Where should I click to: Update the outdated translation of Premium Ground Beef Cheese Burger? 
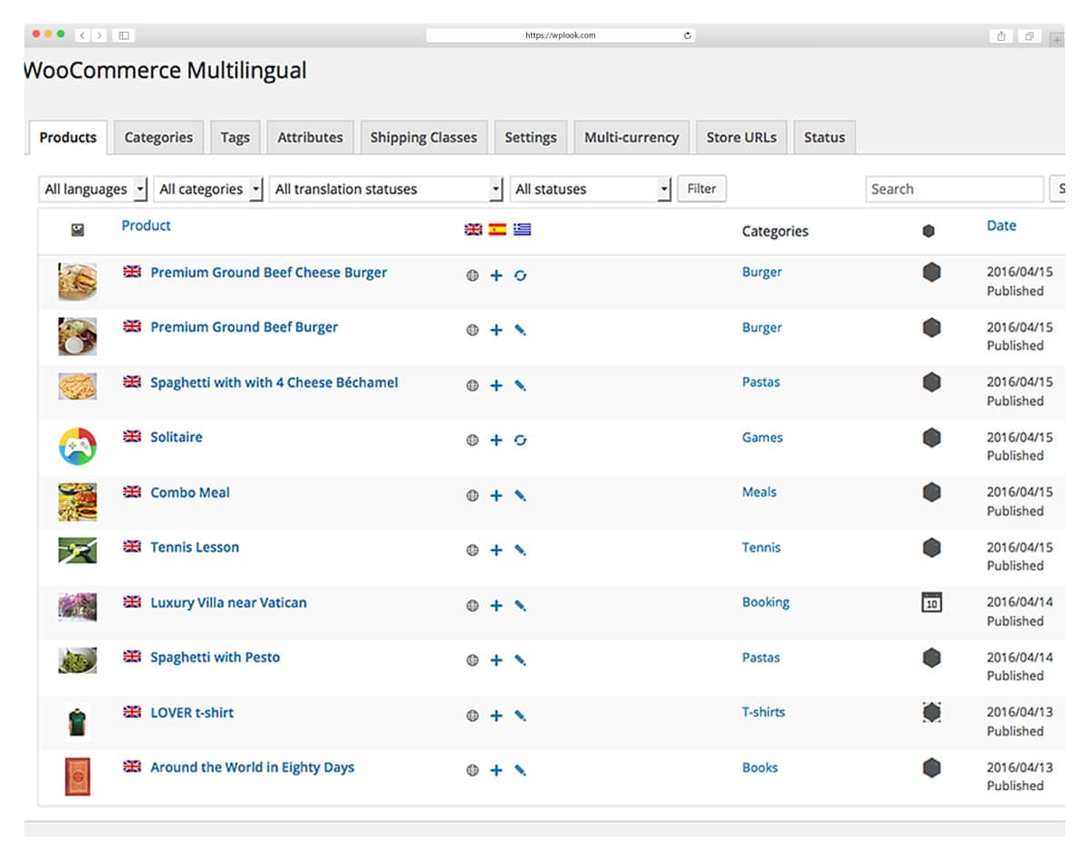point(521,275)
